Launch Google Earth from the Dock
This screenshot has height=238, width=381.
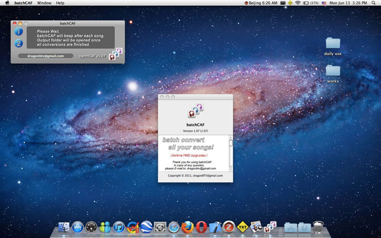click(x=147, y=227)
